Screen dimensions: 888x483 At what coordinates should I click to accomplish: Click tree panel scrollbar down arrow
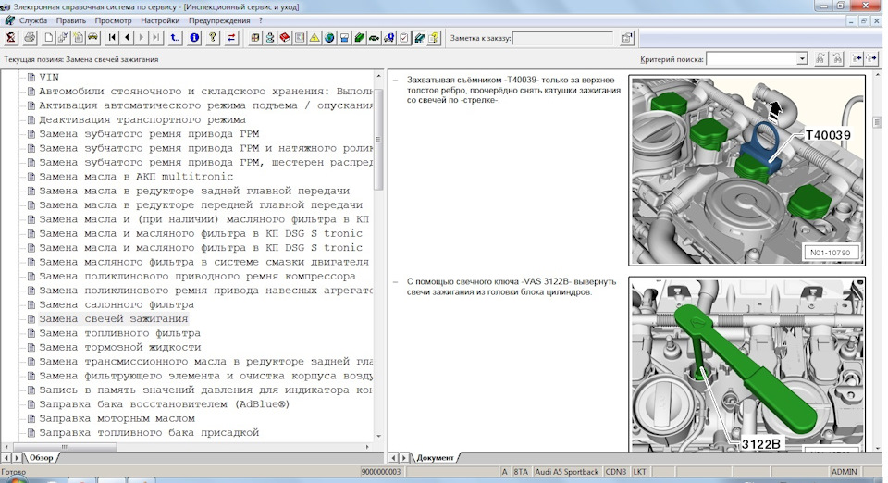pos(379,437)
